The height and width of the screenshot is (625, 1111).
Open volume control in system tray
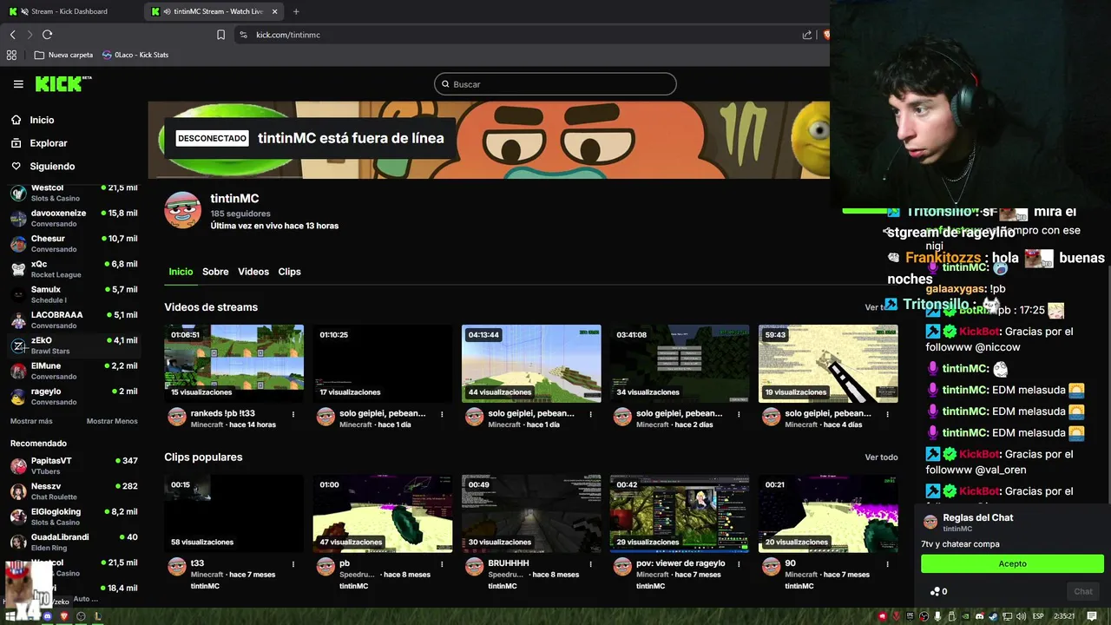click(x=1021, y=616)
